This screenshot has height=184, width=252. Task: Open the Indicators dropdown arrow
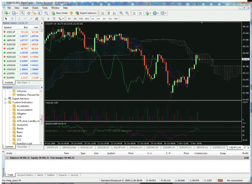[150, 13]
